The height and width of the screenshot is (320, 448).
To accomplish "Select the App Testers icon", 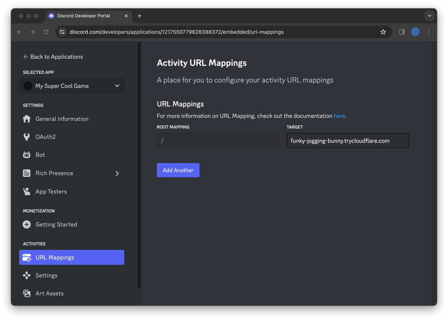I will (27, 191).
